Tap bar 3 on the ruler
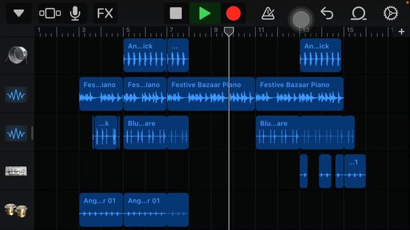The width and height of the screenshot is (410, 230). point(84,30)
